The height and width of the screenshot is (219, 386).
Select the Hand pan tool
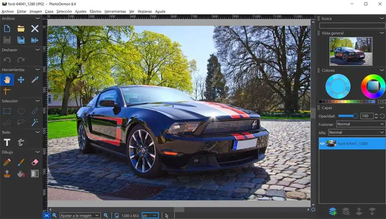pyautogui.click(x=7, y=80)
